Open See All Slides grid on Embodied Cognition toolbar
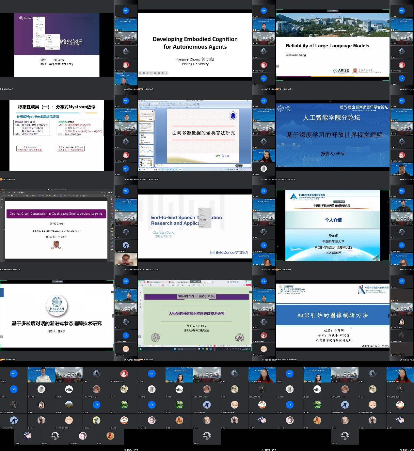Viewport: 414px width, 451px height. 151,73
